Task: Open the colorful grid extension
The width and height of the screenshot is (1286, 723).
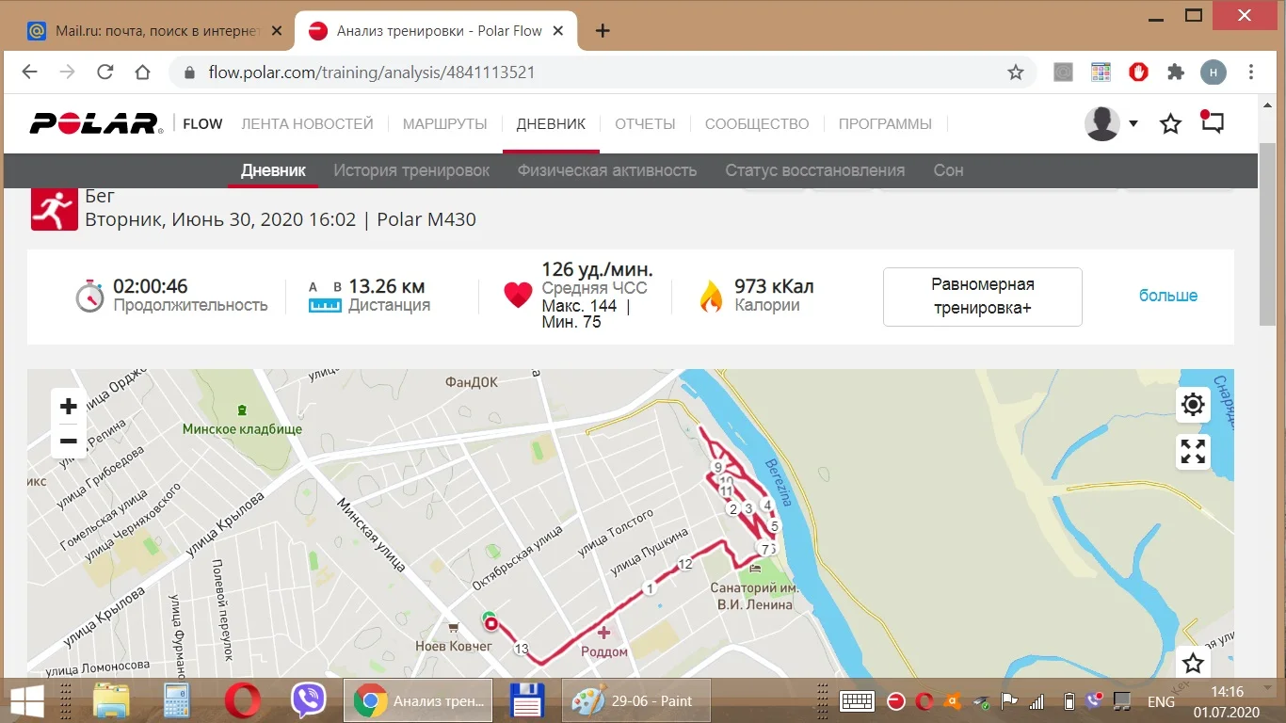Action: 1101,72
